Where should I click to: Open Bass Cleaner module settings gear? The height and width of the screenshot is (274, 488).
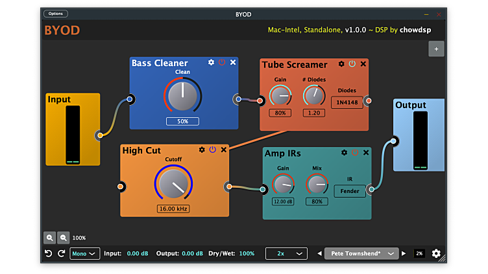(211, 63)
